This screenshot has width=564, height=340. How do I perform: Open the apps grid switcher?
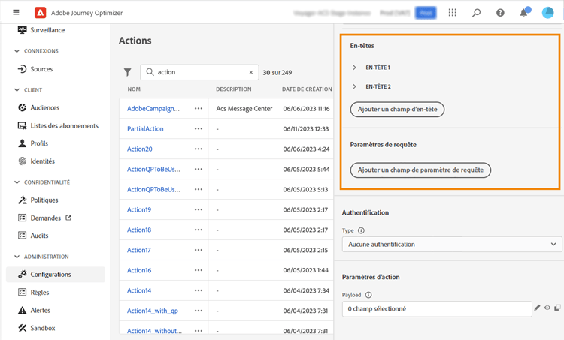452,12
